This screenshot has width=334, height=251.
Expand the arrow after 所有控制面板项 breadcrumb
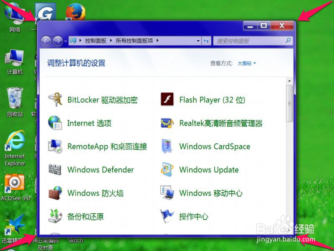point(157,40)
